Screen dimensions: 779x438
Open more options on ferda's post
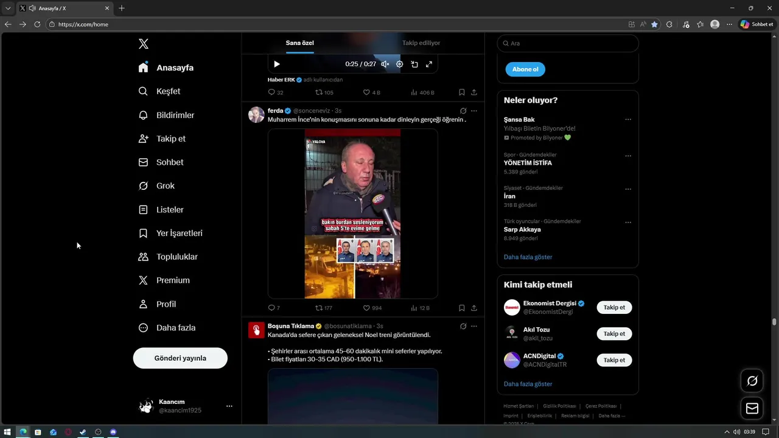(x=474, y=111)
